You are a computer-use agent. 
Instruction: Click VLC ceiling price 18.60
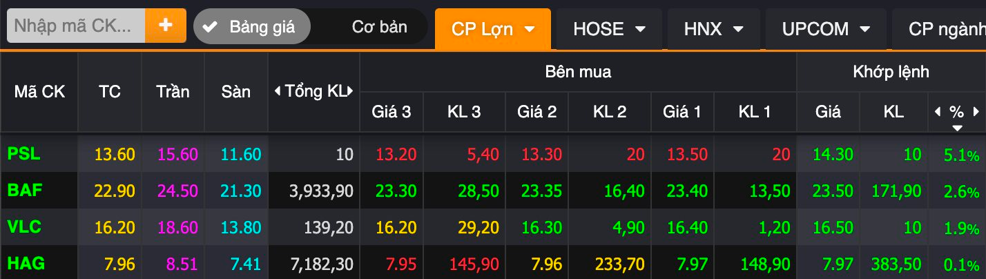178,227
